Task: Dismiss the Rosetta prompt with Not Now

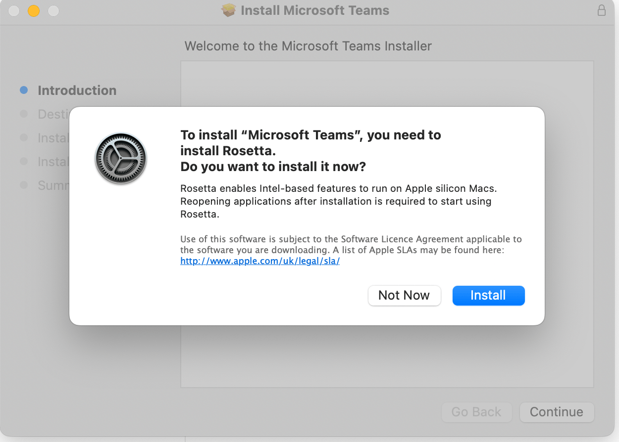Action: coord(404,295)
